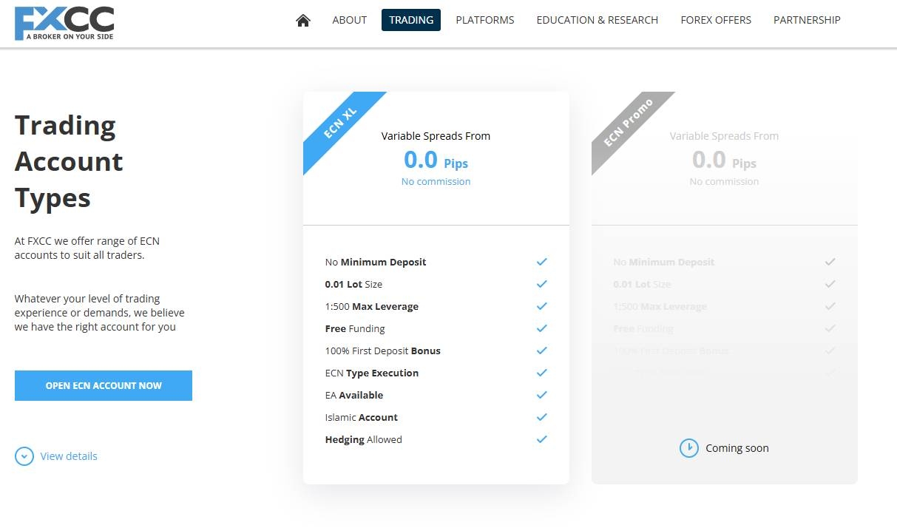Click EA Available text
Screen dimensions: 897x528
pos(354,395)
